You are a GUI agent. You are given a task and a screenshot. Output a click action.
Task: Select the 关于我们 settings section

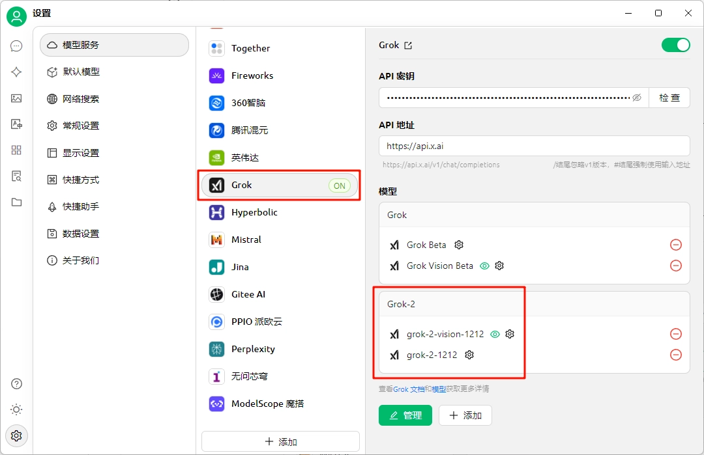[x=115, y=260]
